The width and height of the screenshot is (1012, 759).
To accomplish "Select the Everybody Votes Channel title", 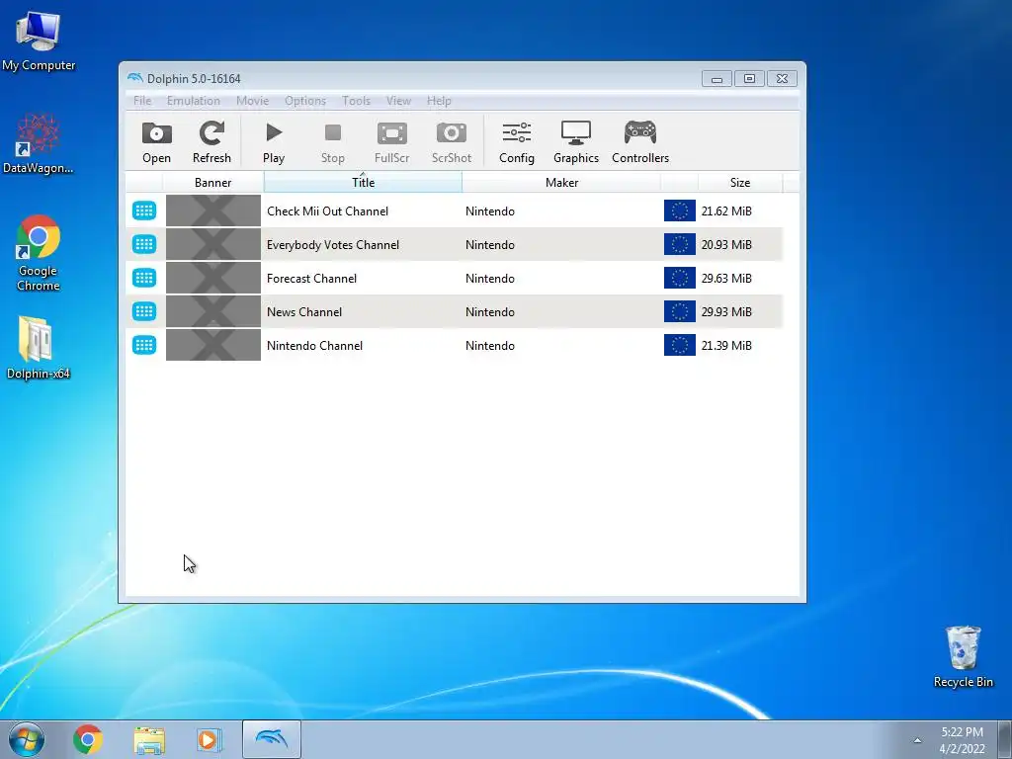I will [333, 245].
